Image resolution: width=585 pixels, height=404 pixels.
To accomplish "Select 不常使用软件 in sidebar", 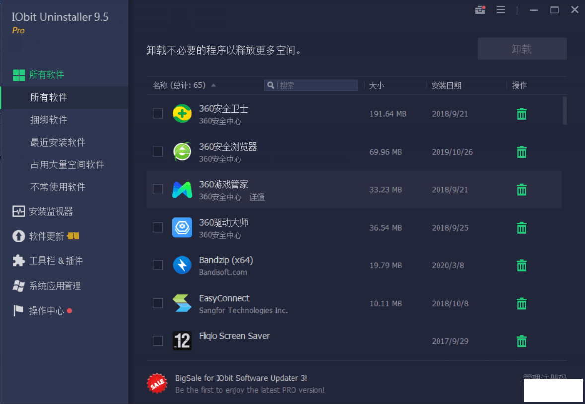I will [58, 187].
